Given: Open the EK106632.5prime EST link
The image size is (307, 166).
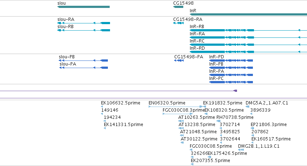Looking at the screenshot, I should 102,107.
